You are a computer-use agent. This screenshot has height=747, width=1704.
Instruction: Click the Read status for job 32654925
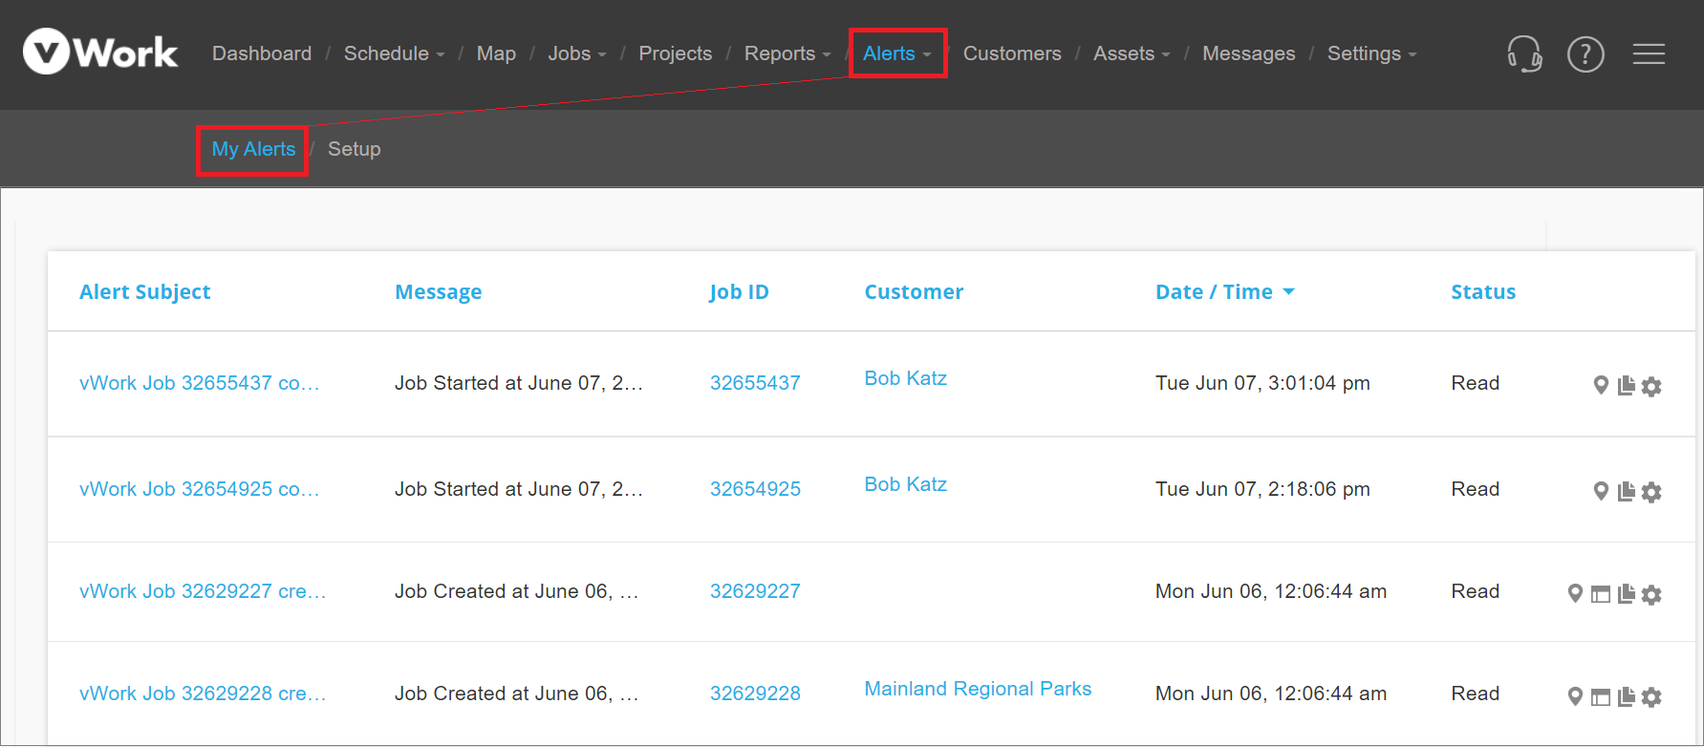click(x=1476, y=489)
